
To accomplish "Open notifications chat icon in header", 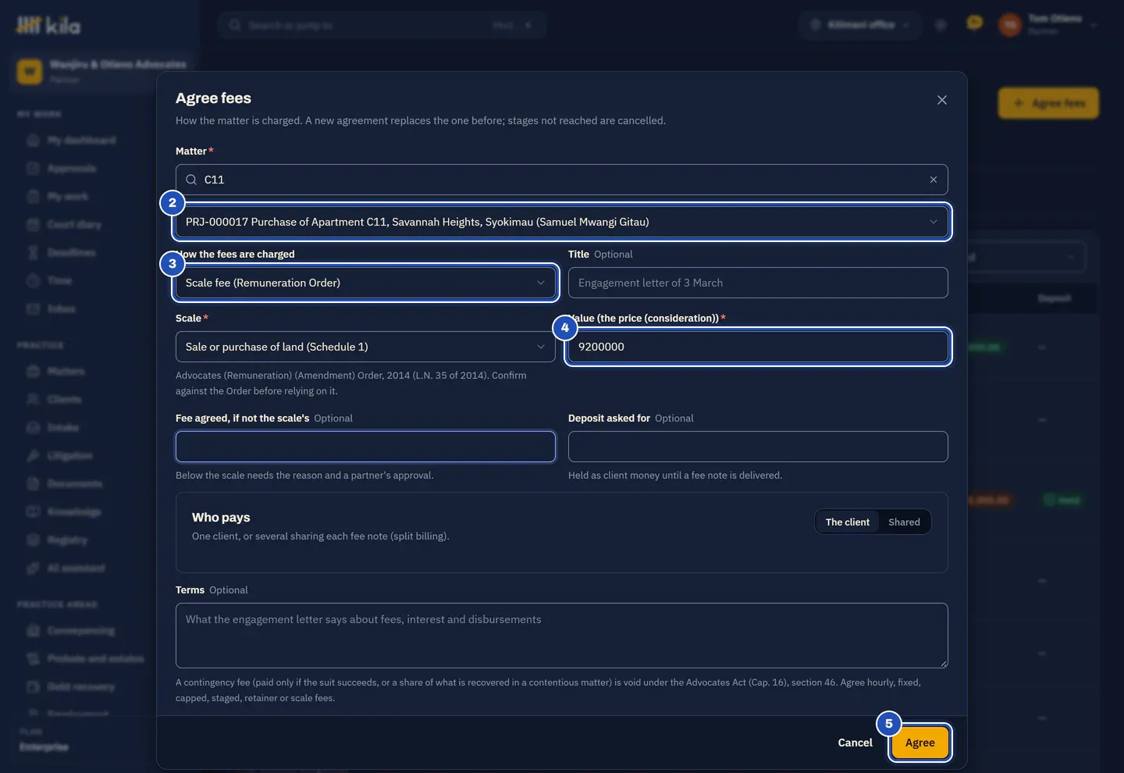I will pyautogui.click(x=974, y=23).
